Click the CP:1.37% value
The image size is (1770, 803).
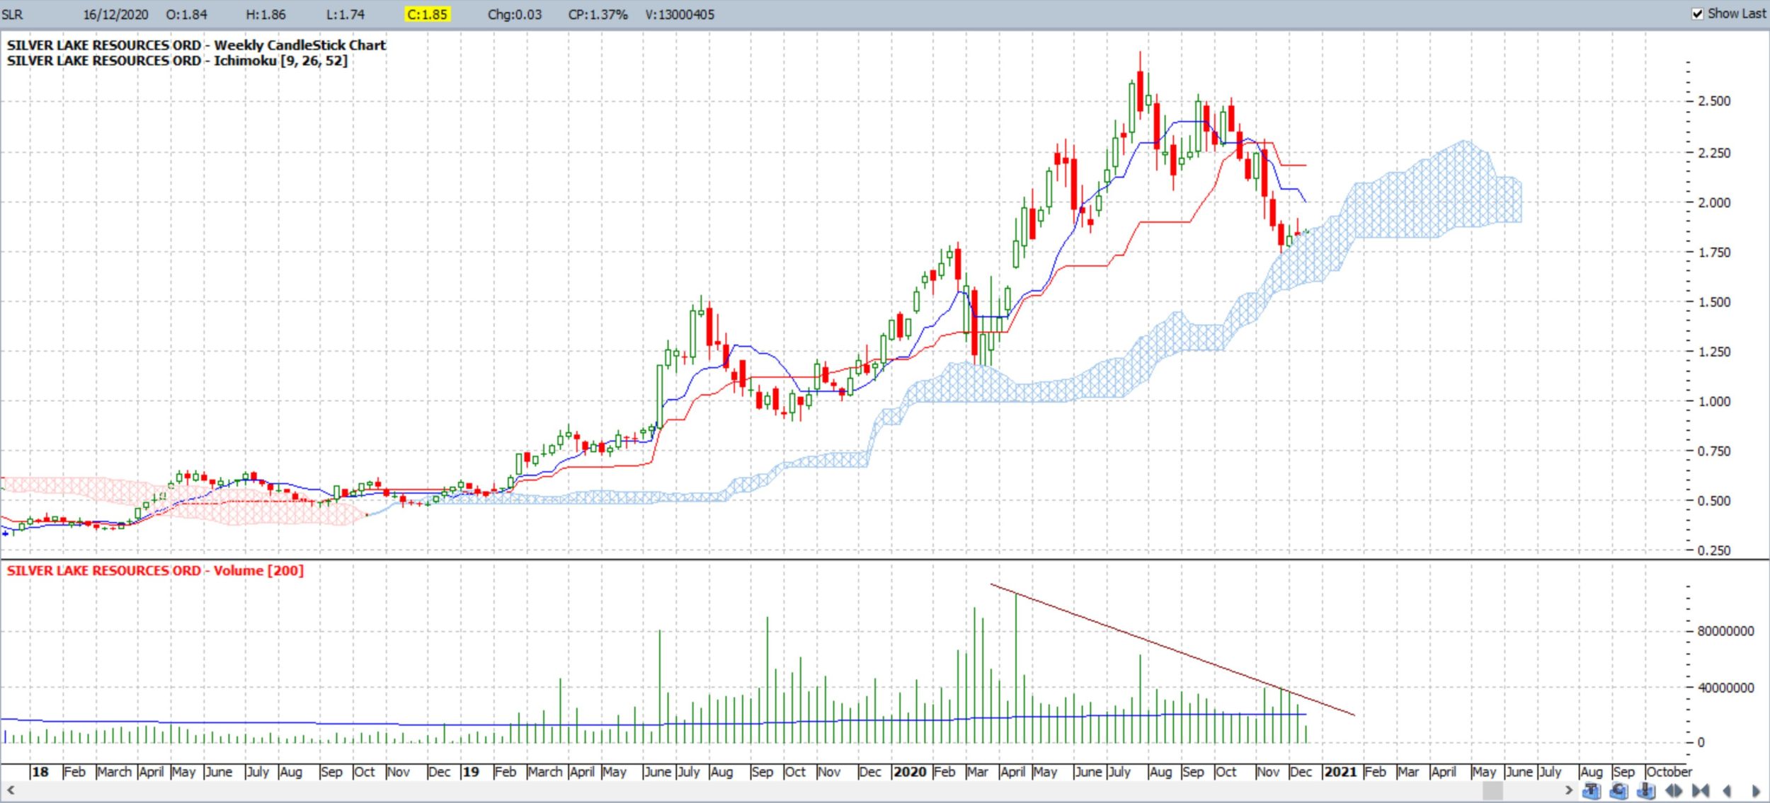coord(598,14)
